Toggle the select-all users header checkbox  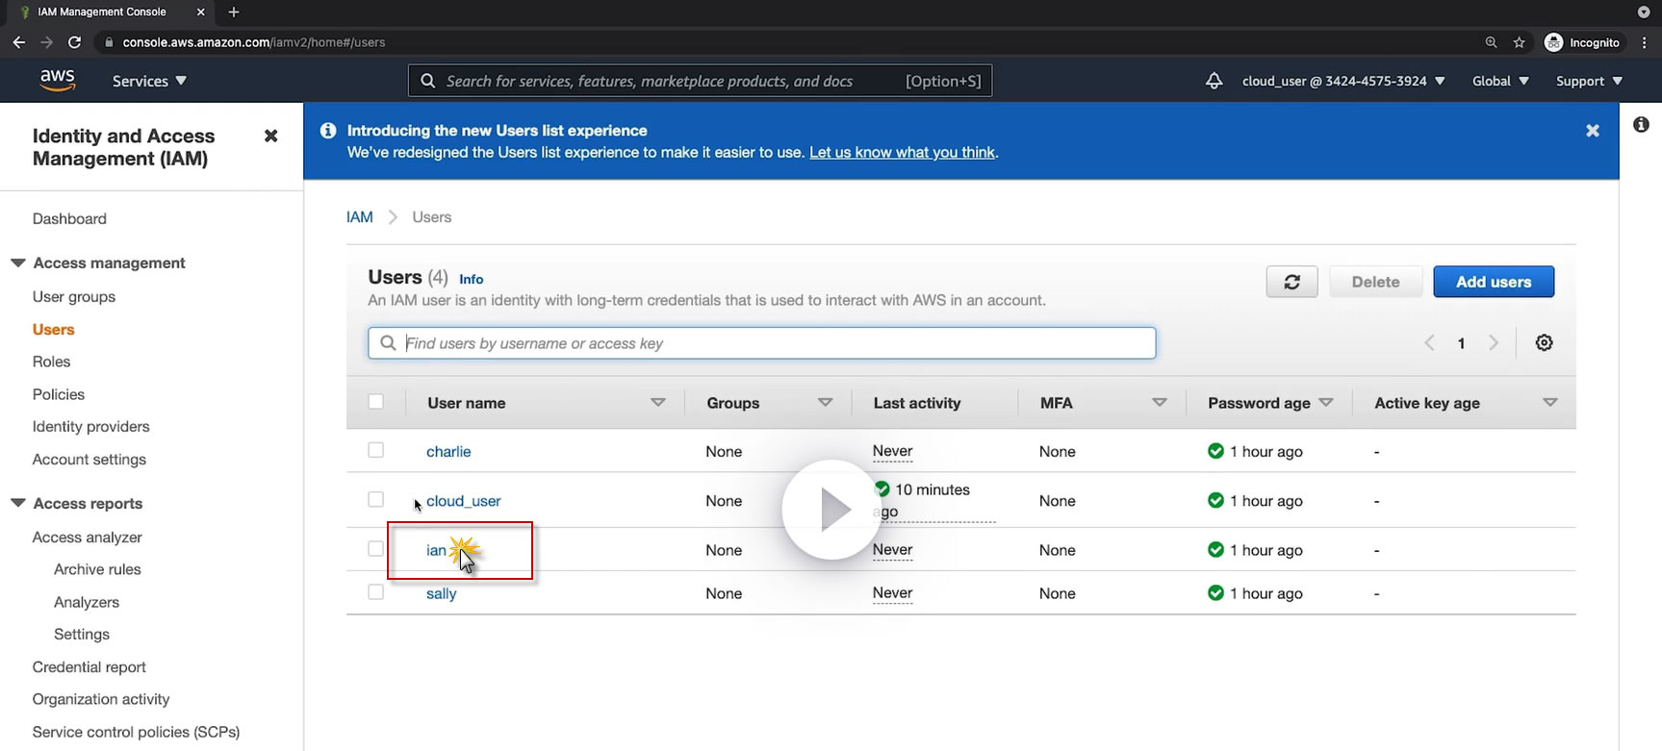376,402
